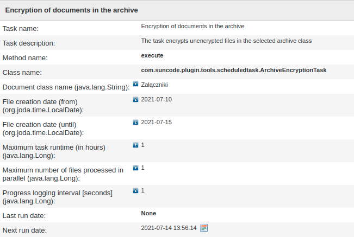Click info icon for File creation date (from)
Viewport: 354px width, 237px height.
pyautogui.click(x=136, y=99)
